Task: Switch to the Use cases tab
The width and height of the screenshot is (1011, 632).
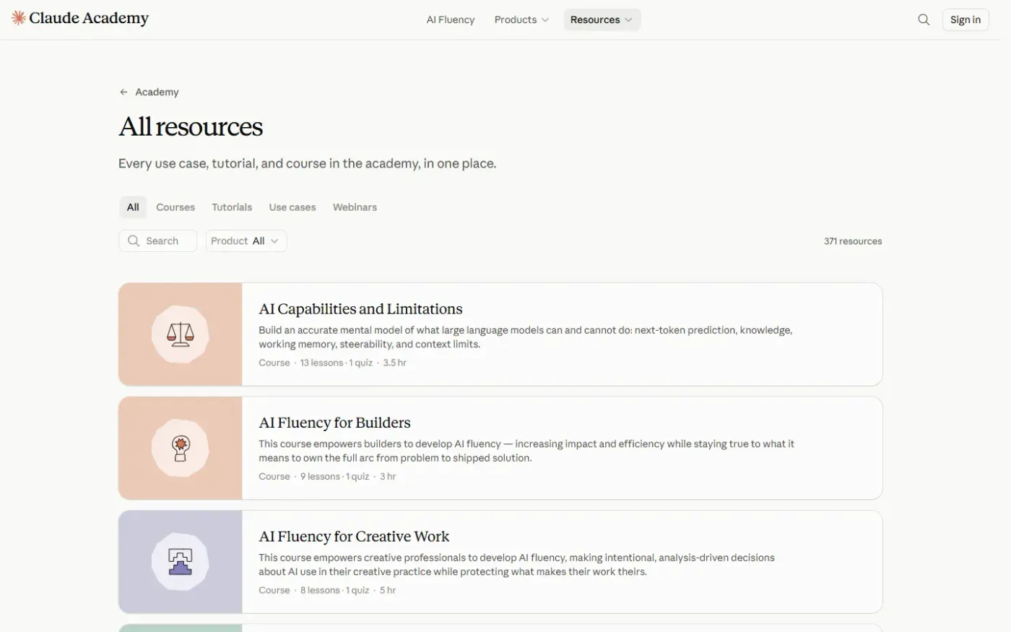Action: [292, 207]
